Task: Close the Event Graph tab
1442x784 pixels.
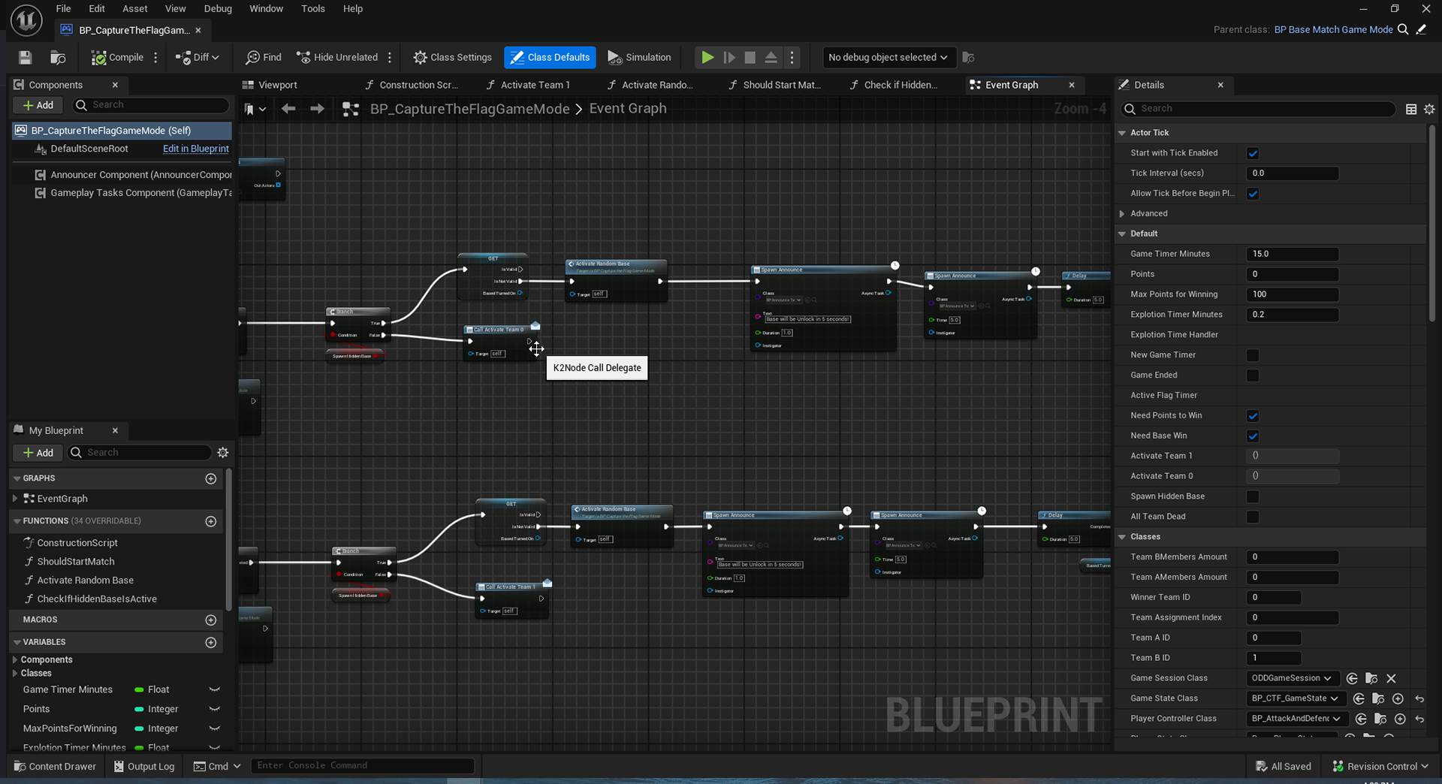Action: click(1072, 85)
